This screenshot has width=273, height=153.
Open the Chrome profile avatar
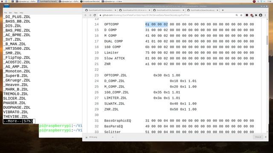[x=261, y=15]
